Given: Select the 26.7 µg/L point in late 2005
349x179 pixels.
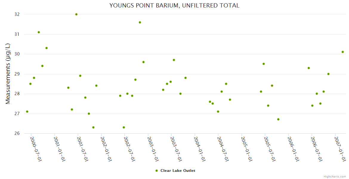Looking at the screenshot, I should tap(278, 119).
